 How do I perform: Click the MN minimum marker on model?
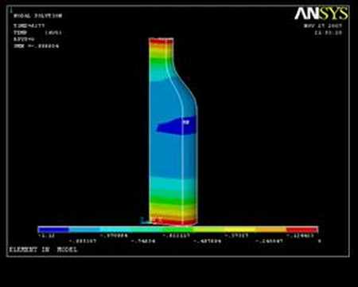(186, 122)
